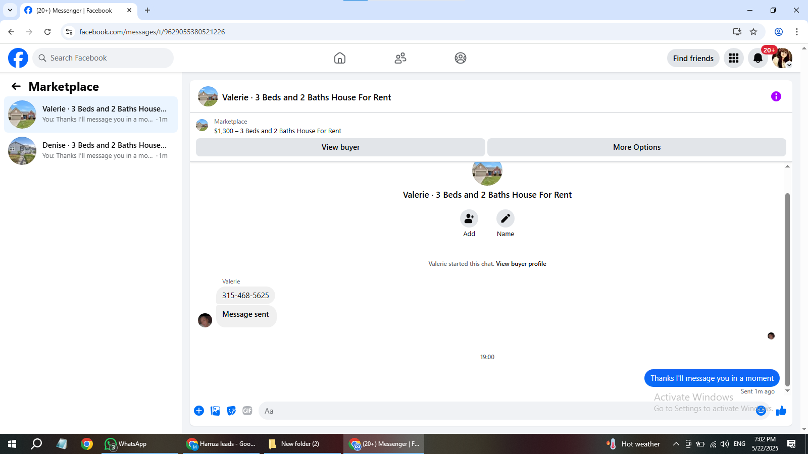The height and width of the screenshot is (454, 808).
Task: Open the Windows Start menu
Action: coord(12,444)
